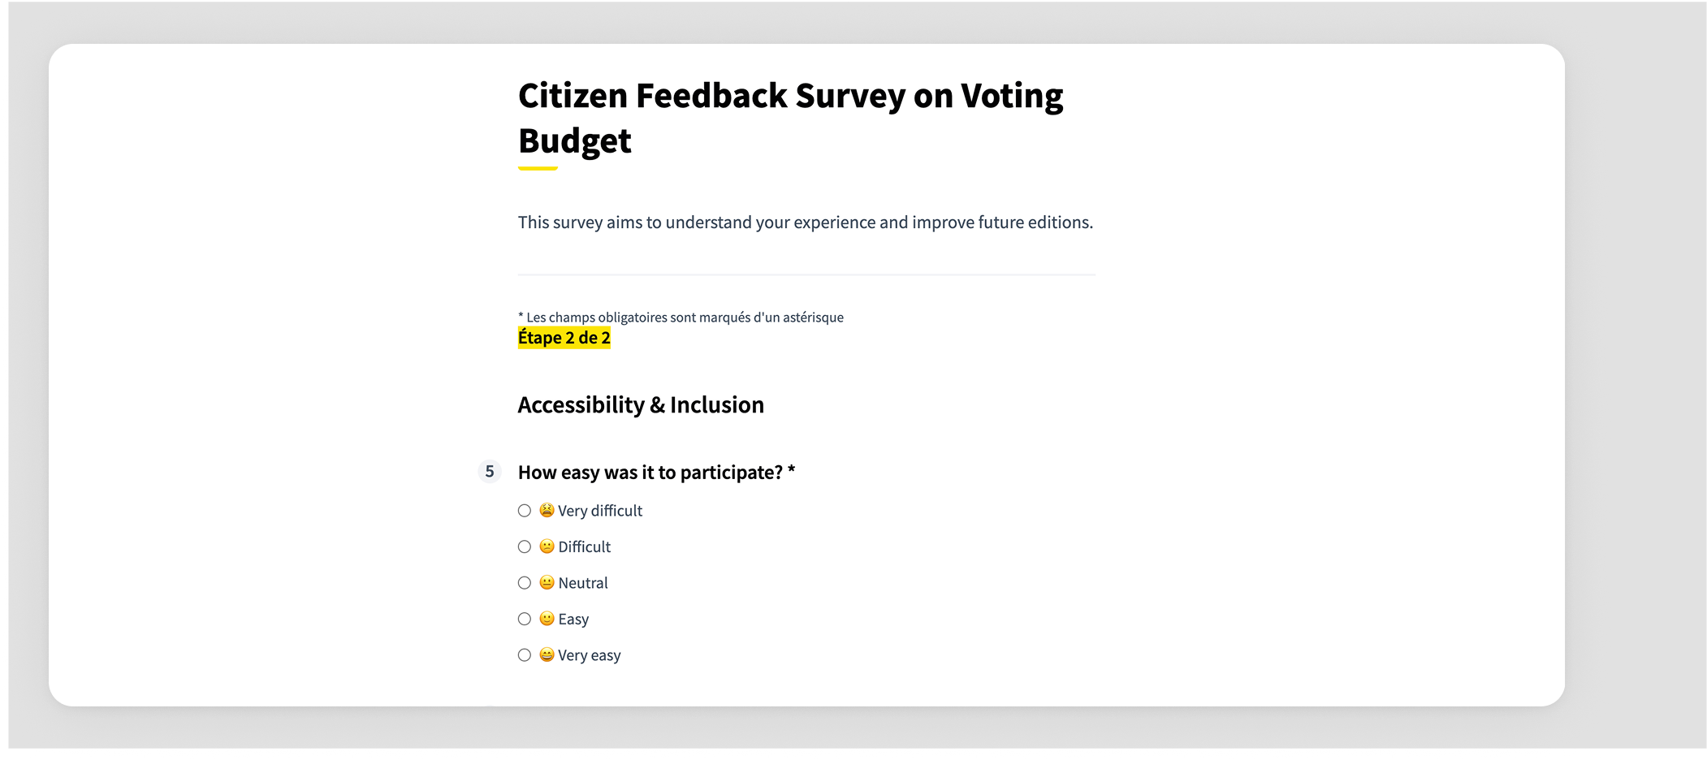Click the Very easy label text
The height and width of the screenshot is (760, 1707).
coord(590,655)
